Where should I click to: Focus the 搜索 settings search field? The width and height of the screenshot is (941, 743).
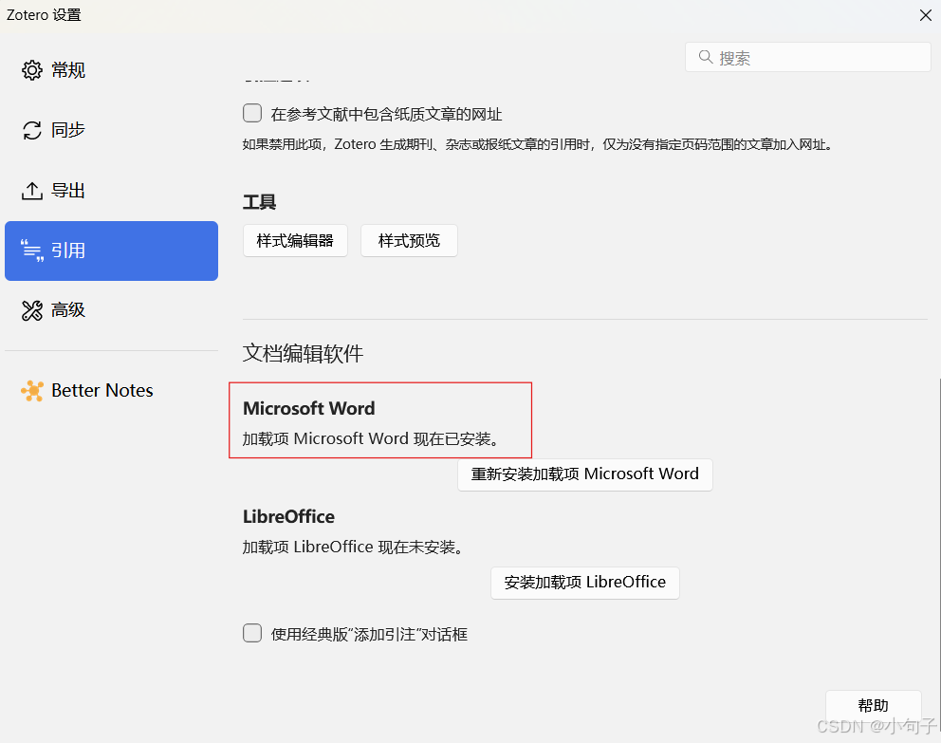808,58
